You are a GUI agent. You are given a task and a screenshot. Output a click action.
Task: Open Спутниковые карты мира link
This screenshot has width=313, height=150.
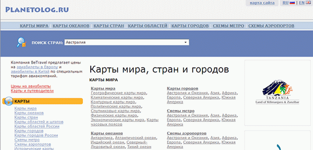[x=115, y=111]
